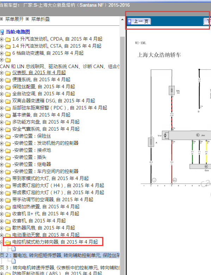Click the folder icon for 带手动调节的空调器

tap(8, 200)
